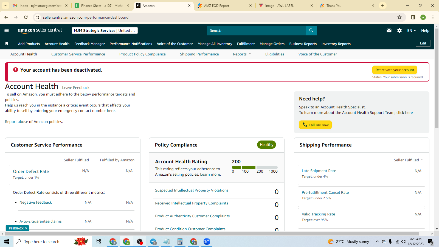The image size is (439, 247).
Task: Click the Windows taskbar search box
Action: point(53,242)
